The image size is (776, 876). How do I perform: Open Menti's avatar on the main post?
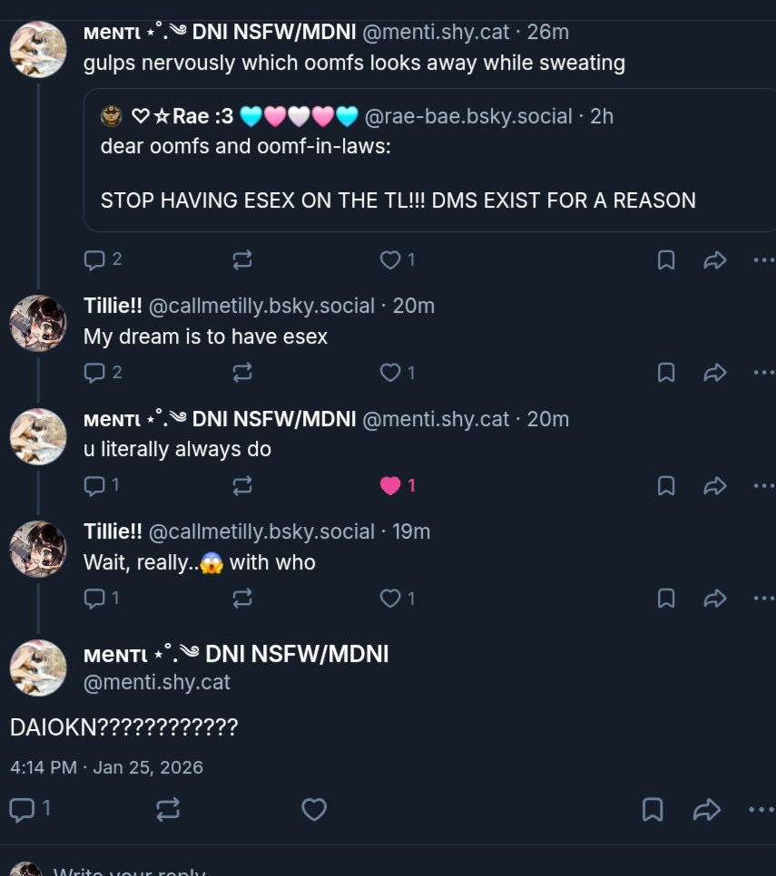coord(38,667)
